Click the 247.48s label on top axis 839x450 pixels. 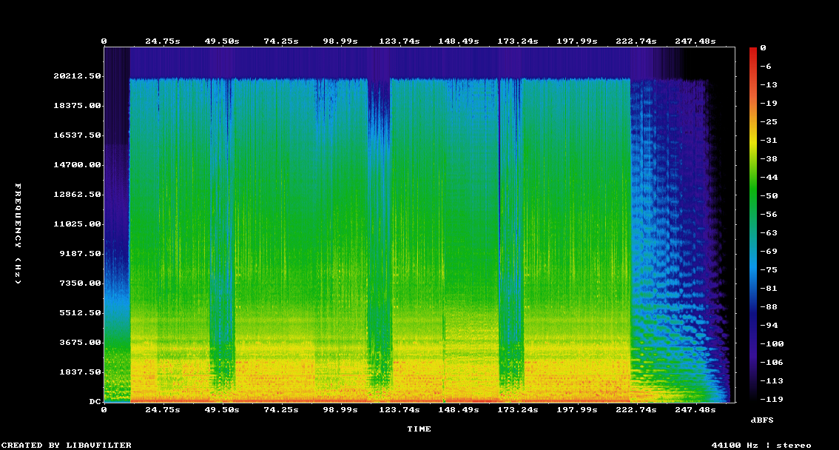695,41
